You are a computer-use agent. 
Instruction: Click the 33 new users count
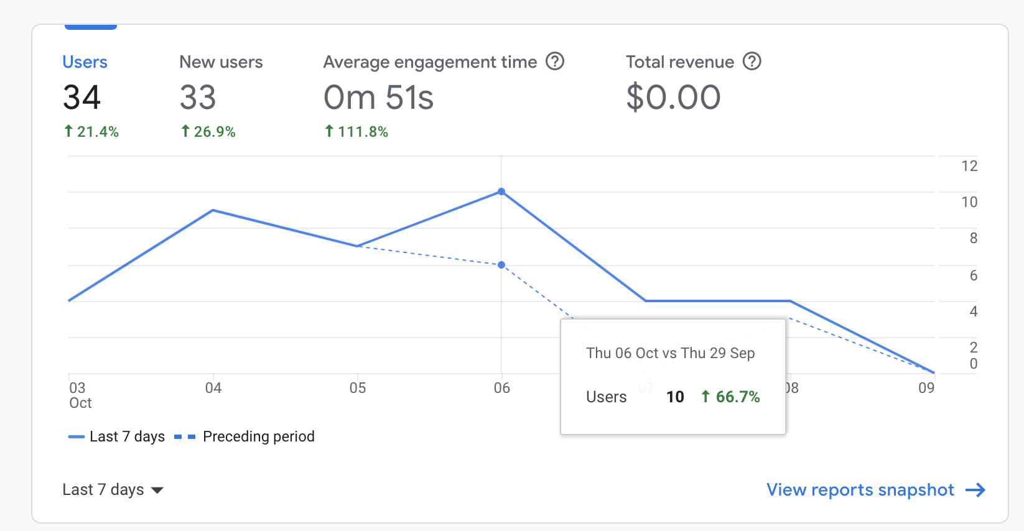coord(198,98)
